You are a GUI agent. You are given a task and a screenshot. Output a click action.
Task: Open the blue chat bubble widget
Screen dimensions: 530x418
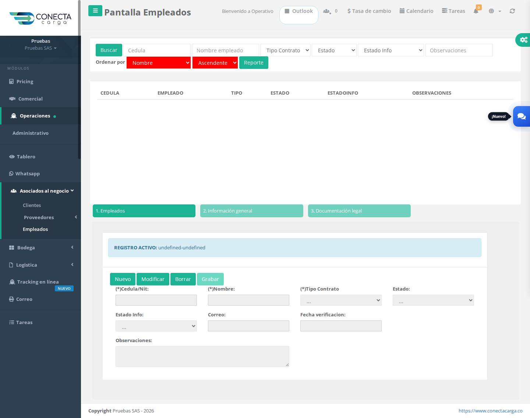tap(522, 116)
